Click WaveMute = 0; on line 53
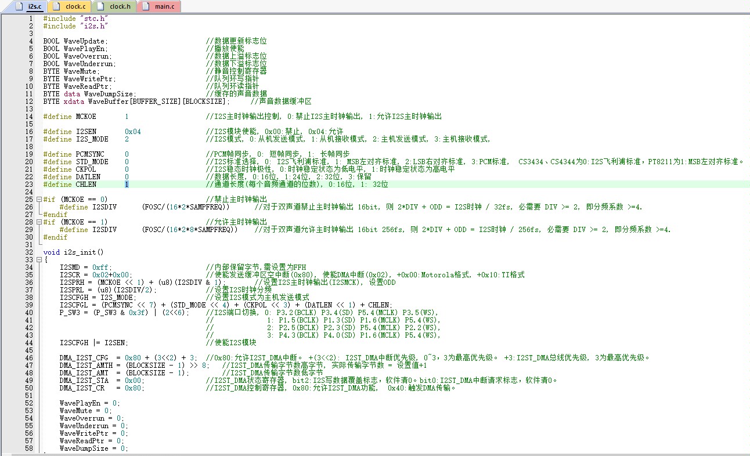The height and width of the screenshot is (456, 750). pos(86,410)
